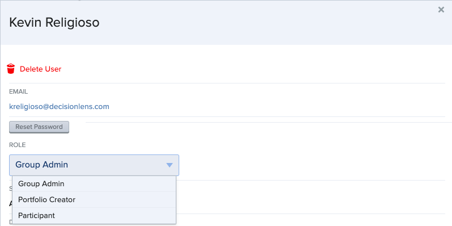
Task: Click the selected Group Admin text in combo box
Action: [x=42, y=165]
